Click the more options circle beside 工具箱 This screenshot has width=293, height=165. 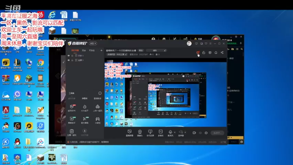coord(100,93)
